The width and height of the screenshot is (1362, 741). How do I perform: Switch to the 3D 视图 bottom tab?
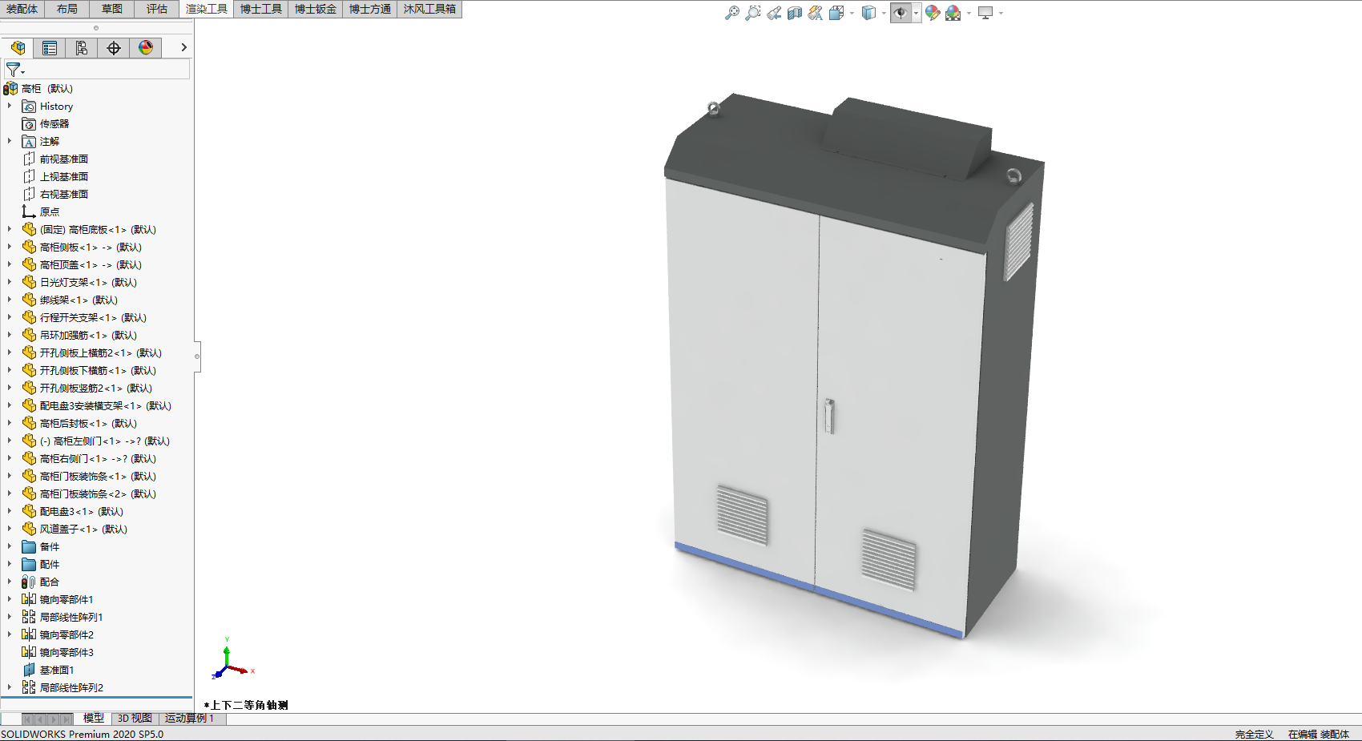coord(135,719)
